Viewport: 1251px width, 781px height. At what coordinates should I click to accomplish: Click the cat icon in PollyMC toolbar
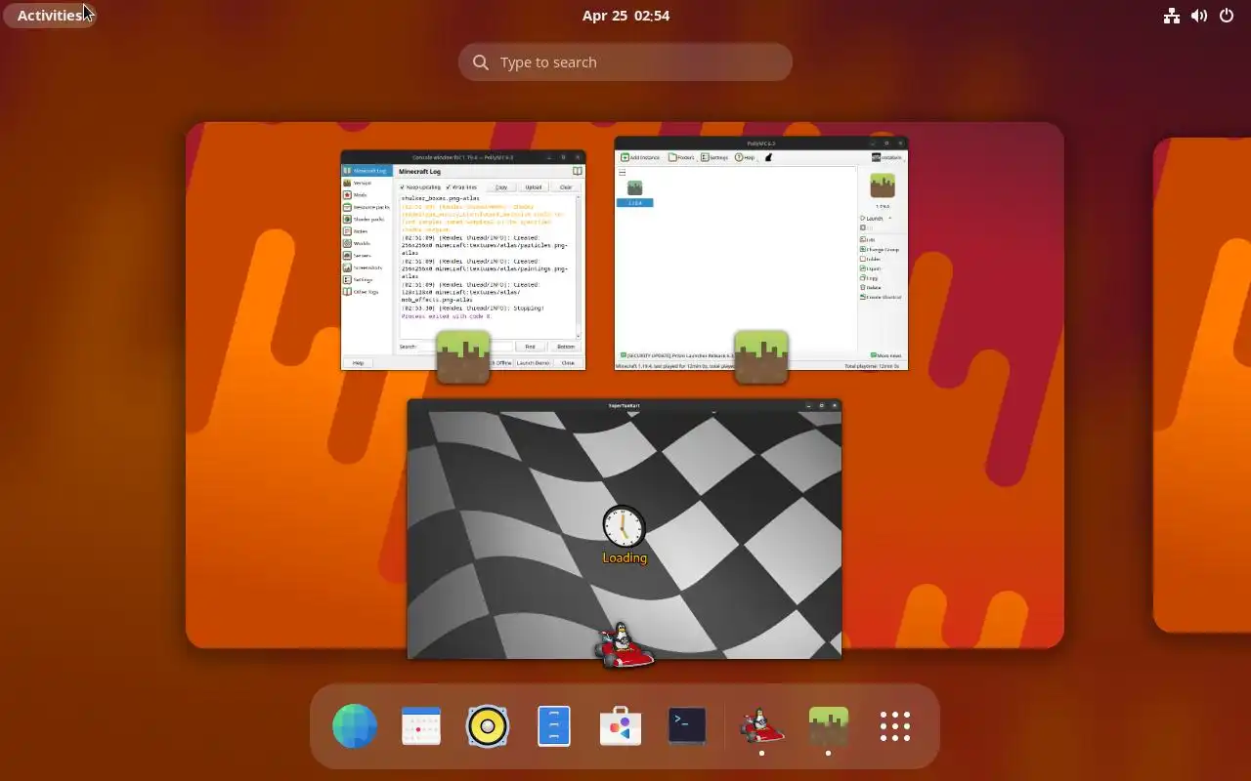click(x=768, y=157)
